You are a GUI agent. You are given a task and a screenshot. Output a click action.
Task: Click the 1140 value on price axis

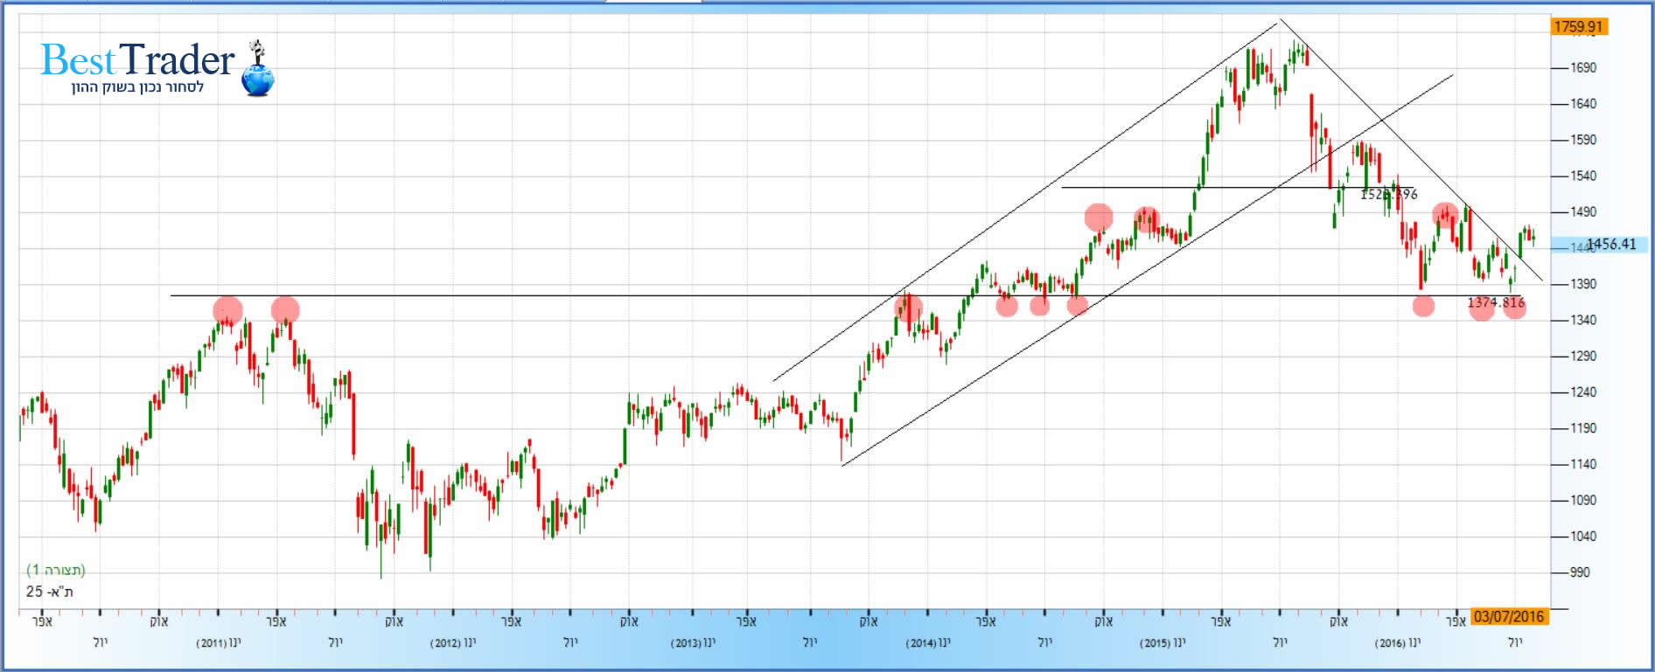point(1583,464)
